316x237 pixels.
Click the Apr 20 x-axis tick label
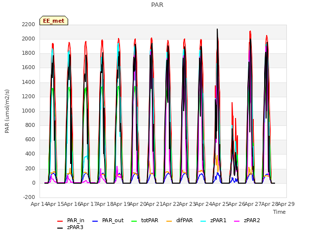point(138,204)
